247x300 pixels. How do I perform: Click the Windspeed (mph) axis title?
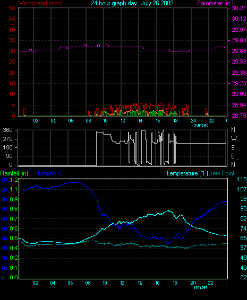coord(40,3)
